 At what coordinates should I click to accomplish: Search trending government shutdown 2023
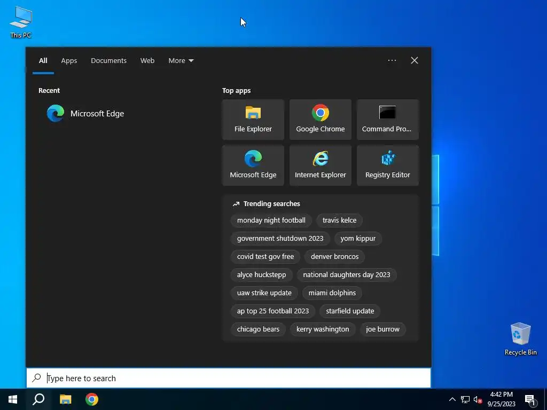[280, 239]
